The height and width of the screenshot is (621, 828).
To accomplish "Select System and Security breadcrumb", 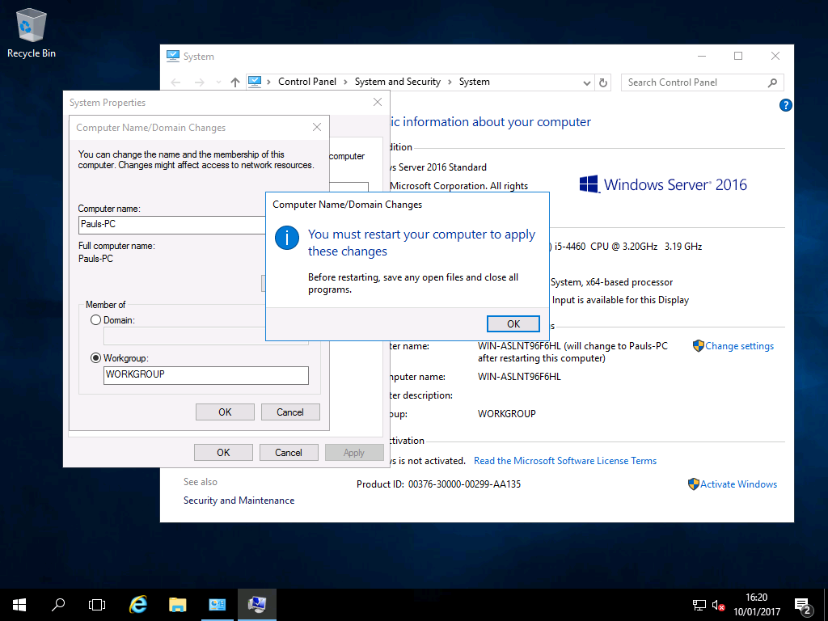I will coord(398,82).
